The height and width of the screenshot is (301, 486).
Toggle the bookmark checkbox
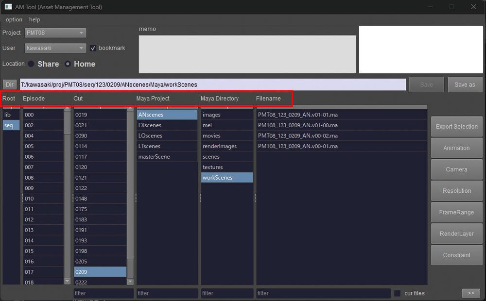click(93, 48)
